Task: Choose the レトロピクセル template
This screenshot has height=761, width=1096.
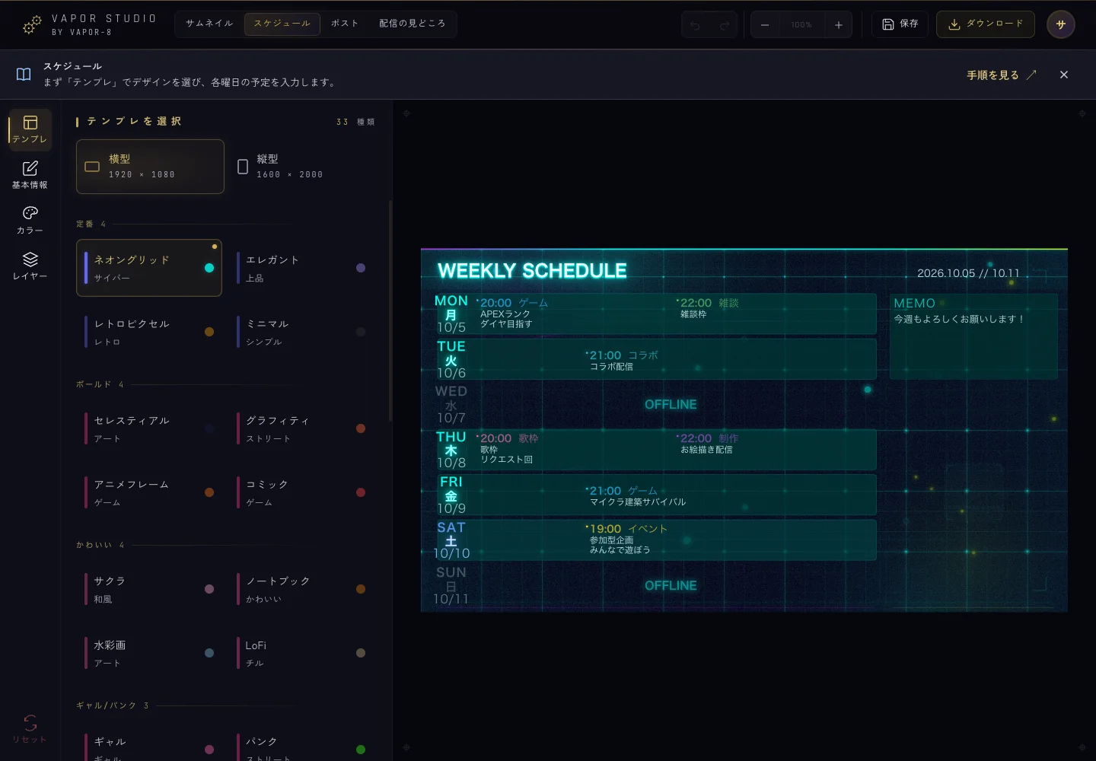Action: (149, 332)
